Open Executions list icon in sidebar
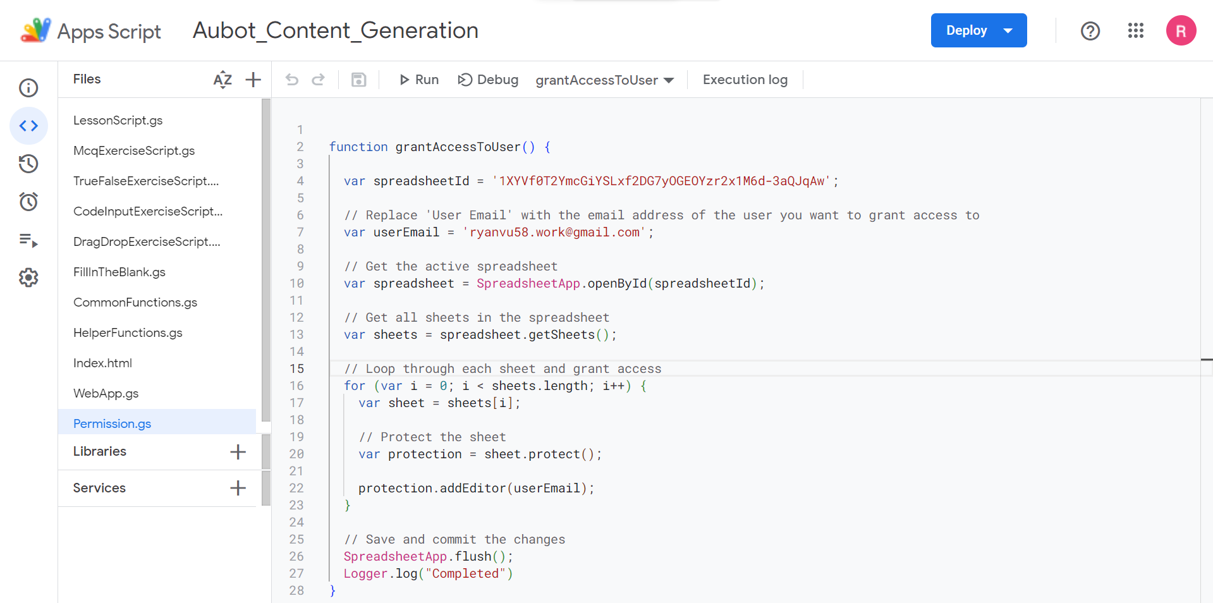This screenshot has width=1213, height=603. pos(28,240)
